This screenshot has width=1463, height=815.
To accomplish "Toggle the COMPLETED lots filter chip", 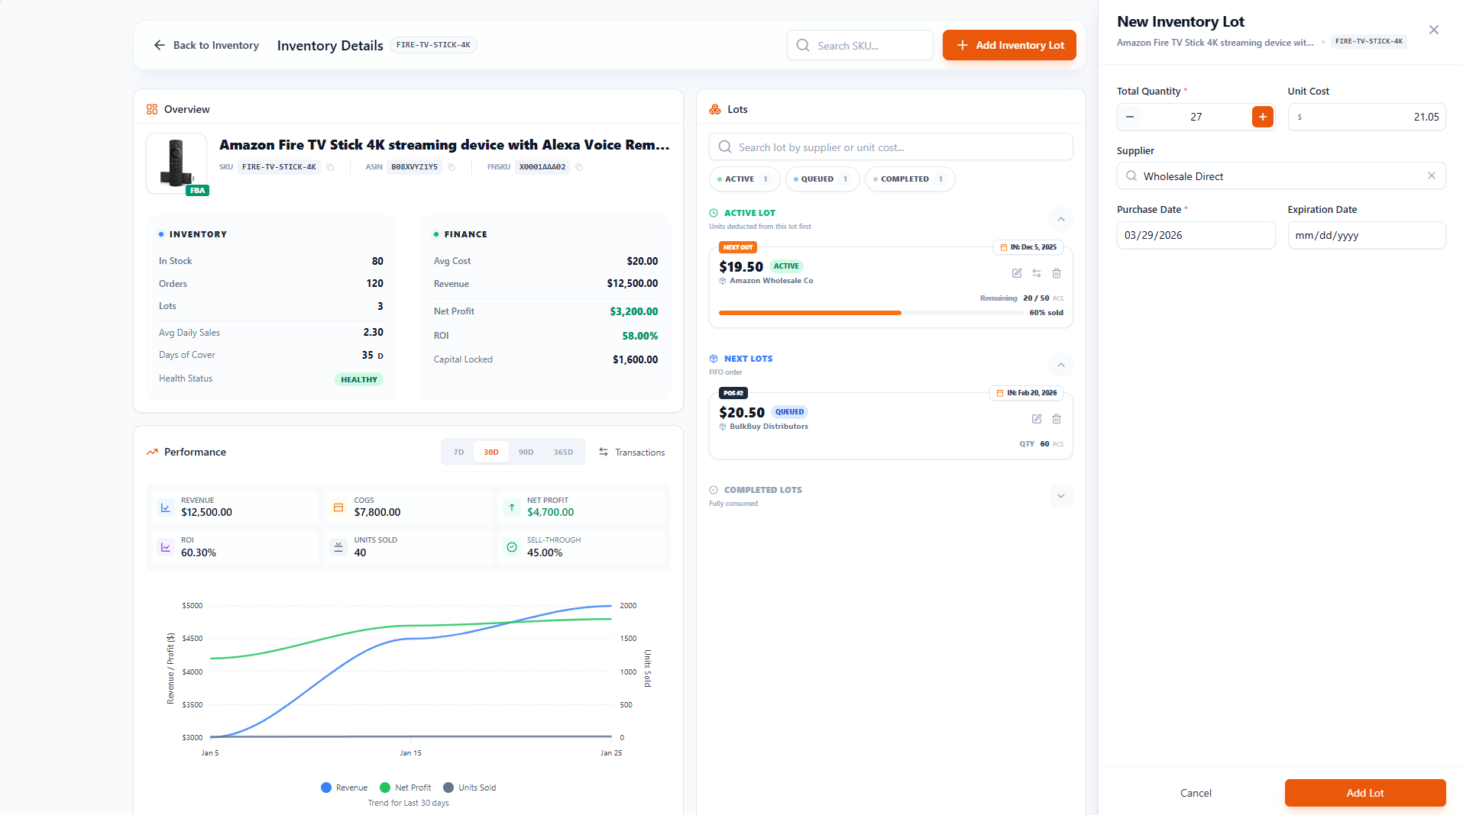I will click(x=908, y=179).
